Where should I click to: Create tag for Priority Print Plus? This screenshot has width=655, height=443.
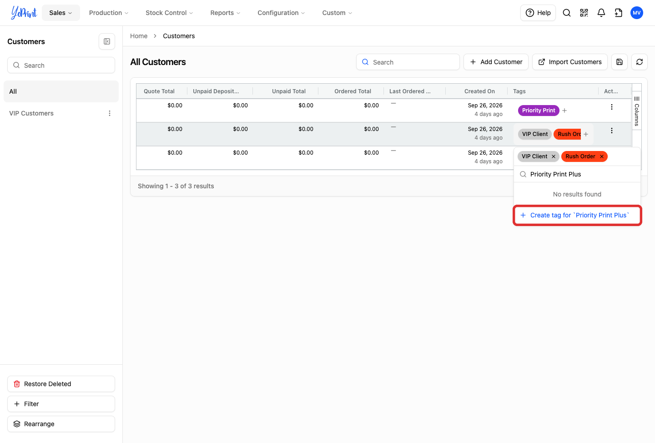577,215
